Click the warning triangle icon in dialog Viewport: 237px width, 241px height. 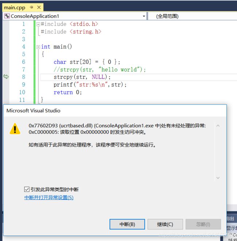tap(15, 129)
